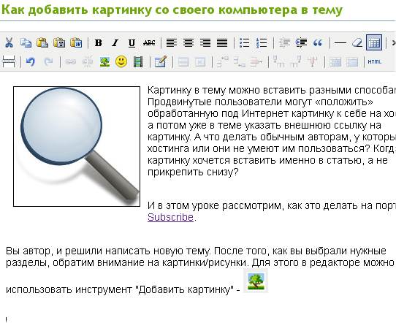The width and height of the screenshot is (396, 323).
Task: Toggle Underline formatting
Action: click(x=132, y=42)
